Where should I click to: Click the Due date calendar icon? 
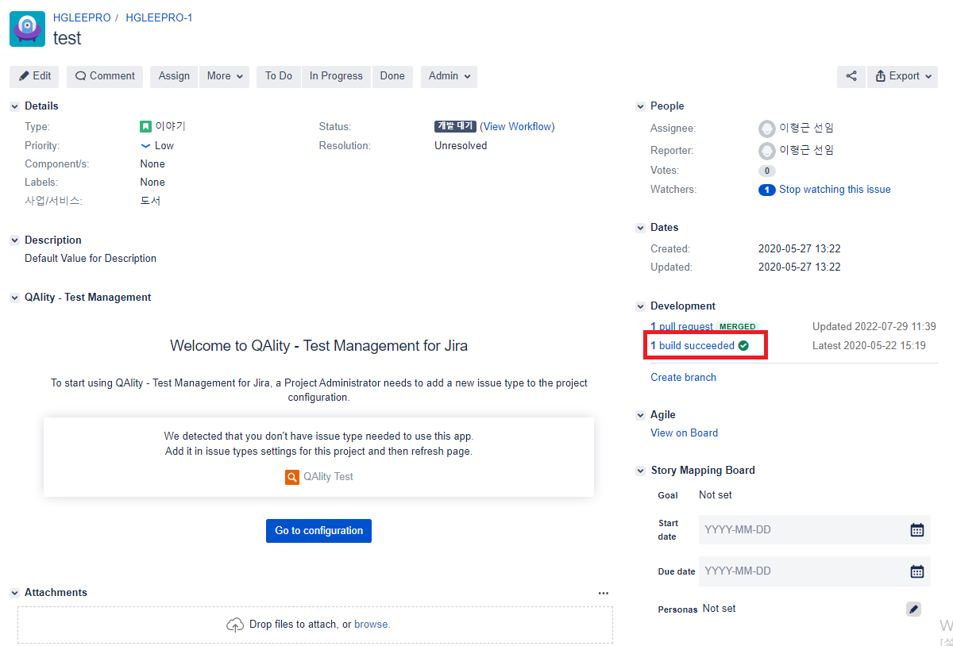point(916,571)
